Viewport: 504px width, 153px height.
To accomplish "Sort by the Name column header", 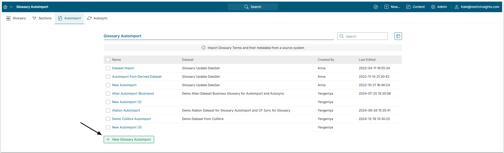I will (116, 60).
